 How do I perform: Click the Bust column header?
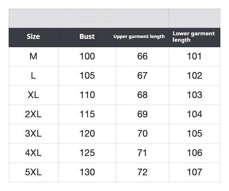87,36
